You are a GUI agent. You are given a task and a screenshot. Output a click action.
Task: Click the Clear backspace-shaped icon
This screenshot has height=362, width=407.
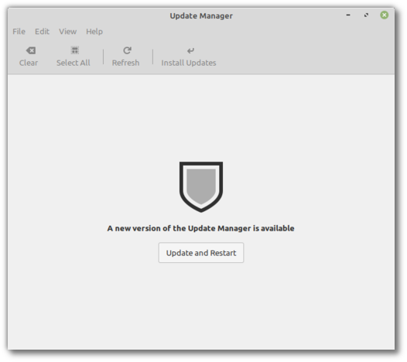point(31,50)
